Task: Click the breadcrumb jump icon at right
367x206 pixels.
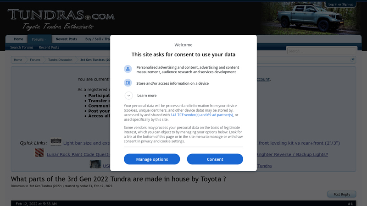Action: [x=352, y=60]
